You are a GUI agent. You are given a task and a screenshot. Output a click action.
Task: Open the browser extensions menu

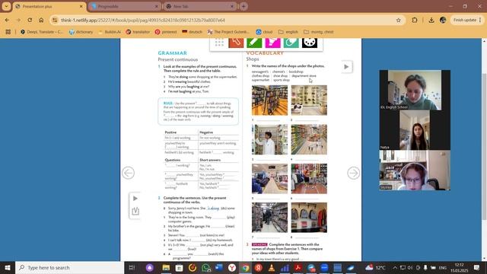[x=415, y=21]
